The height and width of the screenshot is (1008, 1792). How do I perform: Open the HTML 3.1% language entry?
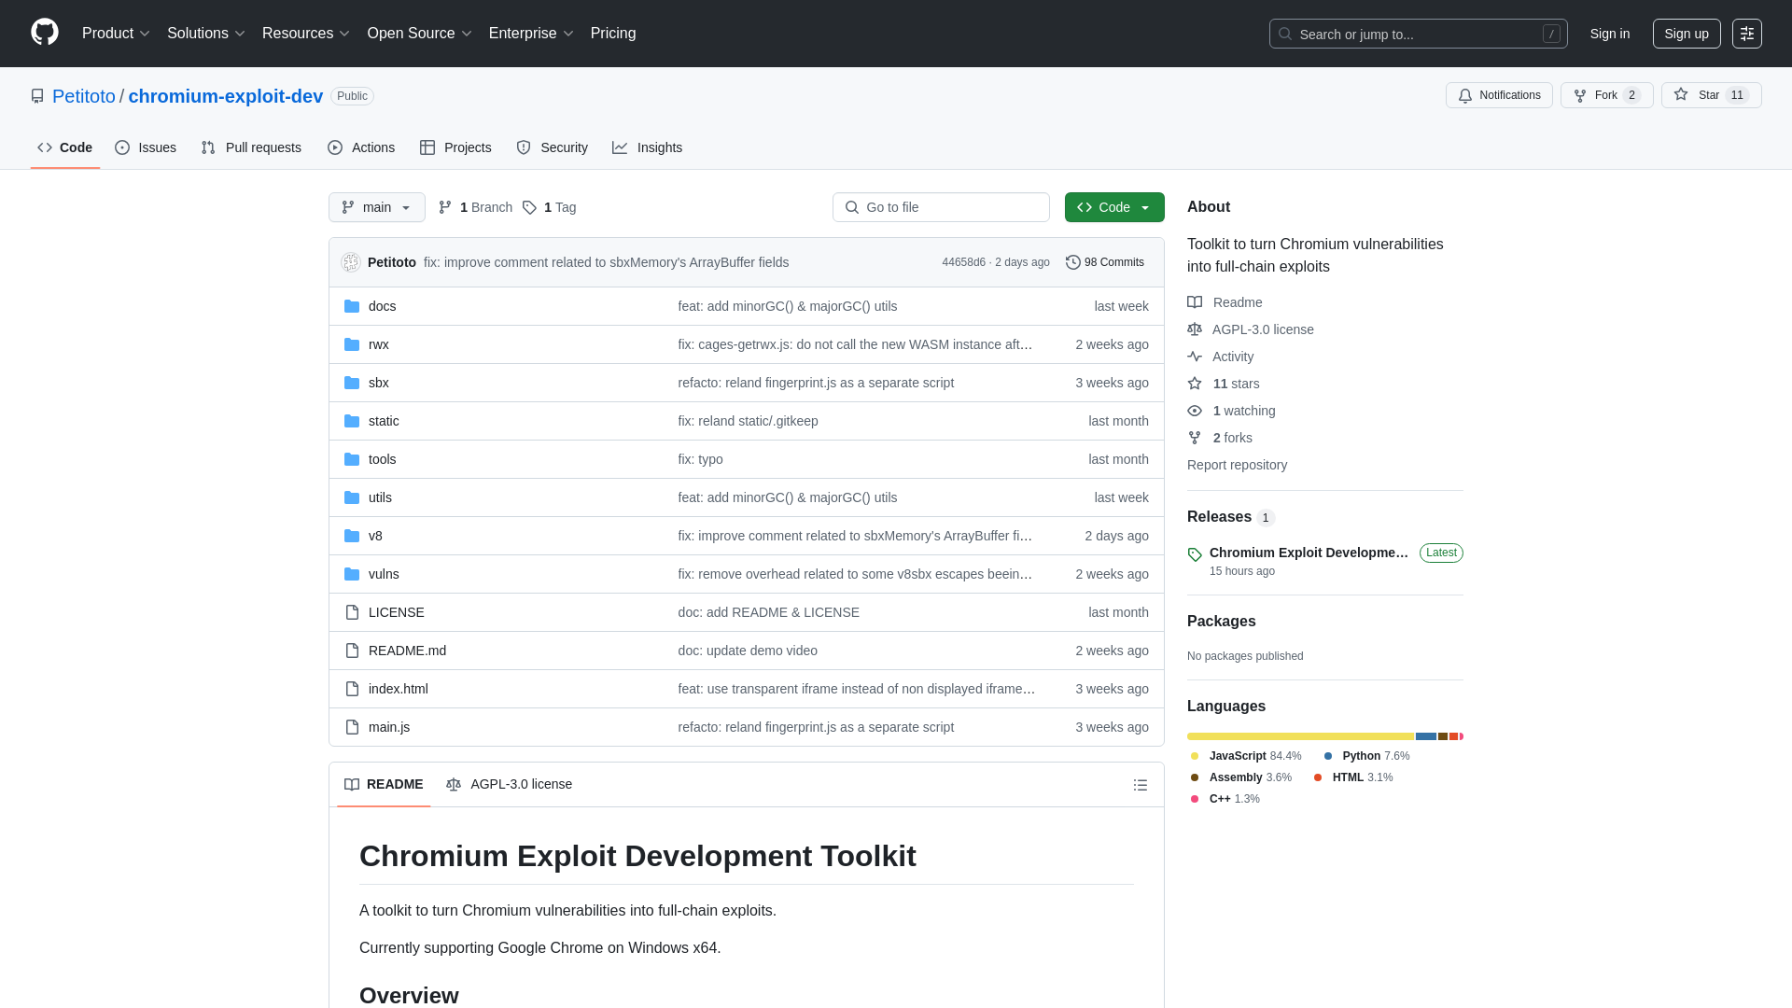(x=1353, y=777)
